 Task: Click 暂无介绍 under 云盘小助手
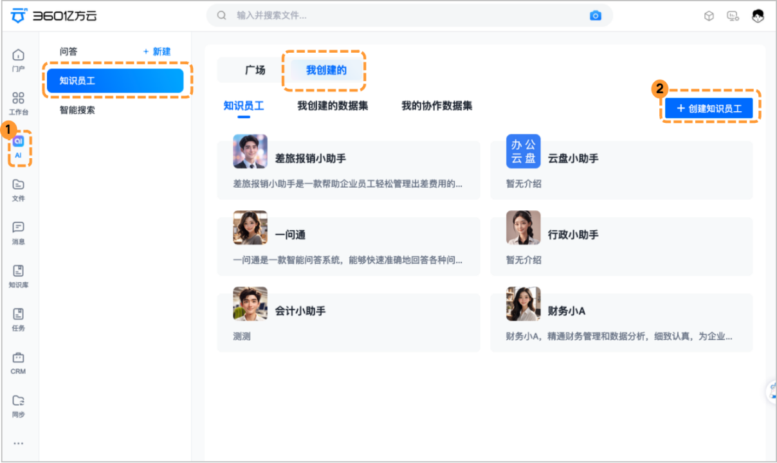[524, 184]
